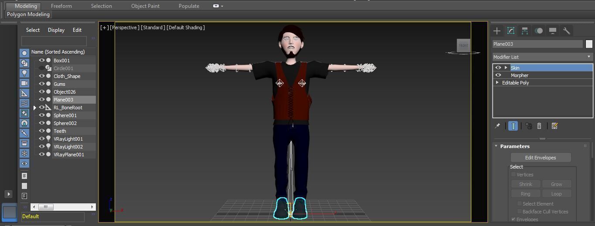Screen dimensions: 595x226
Task: Toggle Display Lights filter in explorer
Action: (x=24, y=73)
